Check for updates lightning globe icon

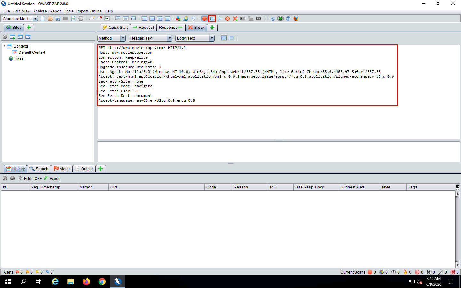pyautogui.click(x=186, y=19)
